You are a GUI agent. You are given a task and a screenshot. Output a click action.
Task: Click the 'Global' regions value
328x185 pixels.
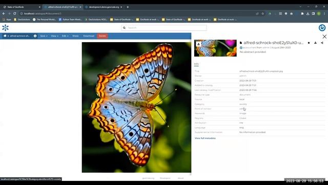pyautogui.click(x=242, y=118)
